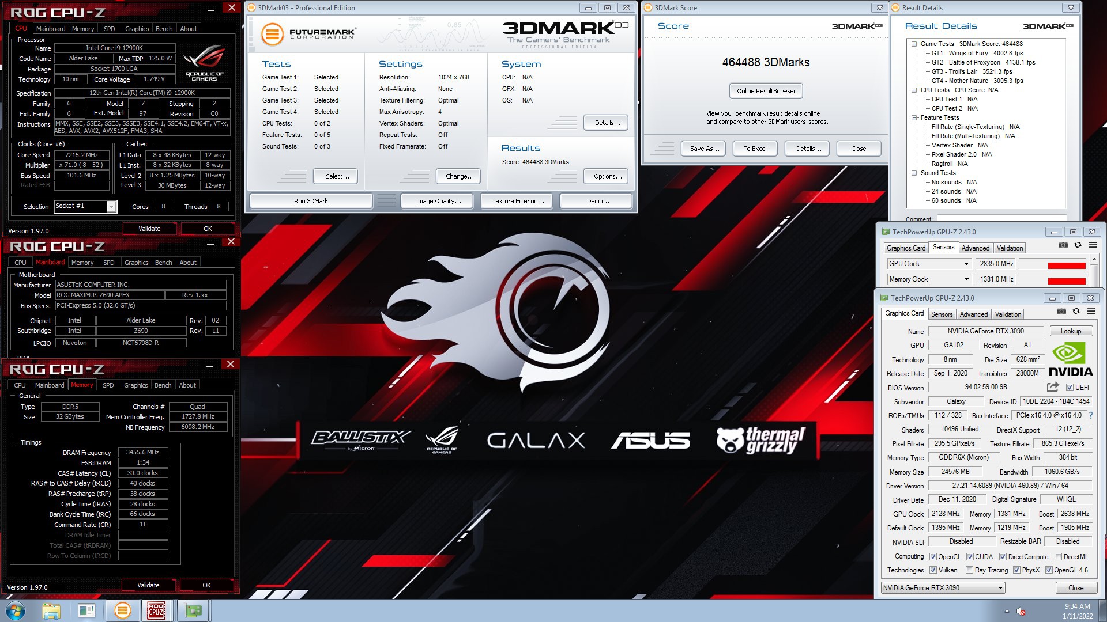Open Validation tab in GPU-Z Sensors window
Screen dimensions: 1107x622
pos(1010,248)
